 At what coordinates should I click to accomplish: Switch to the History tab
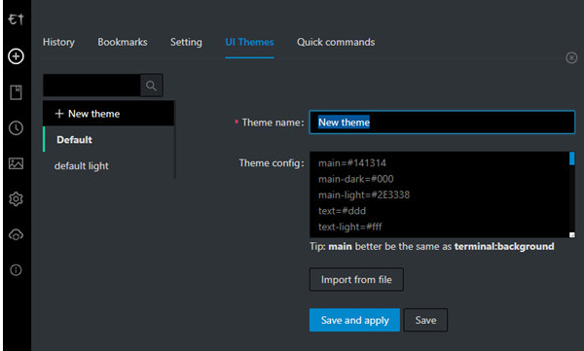[58, 42]
